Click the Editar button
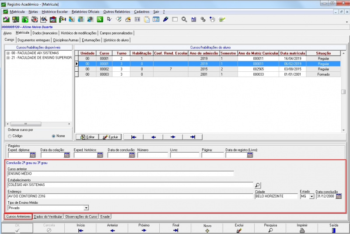 point(87,137)
